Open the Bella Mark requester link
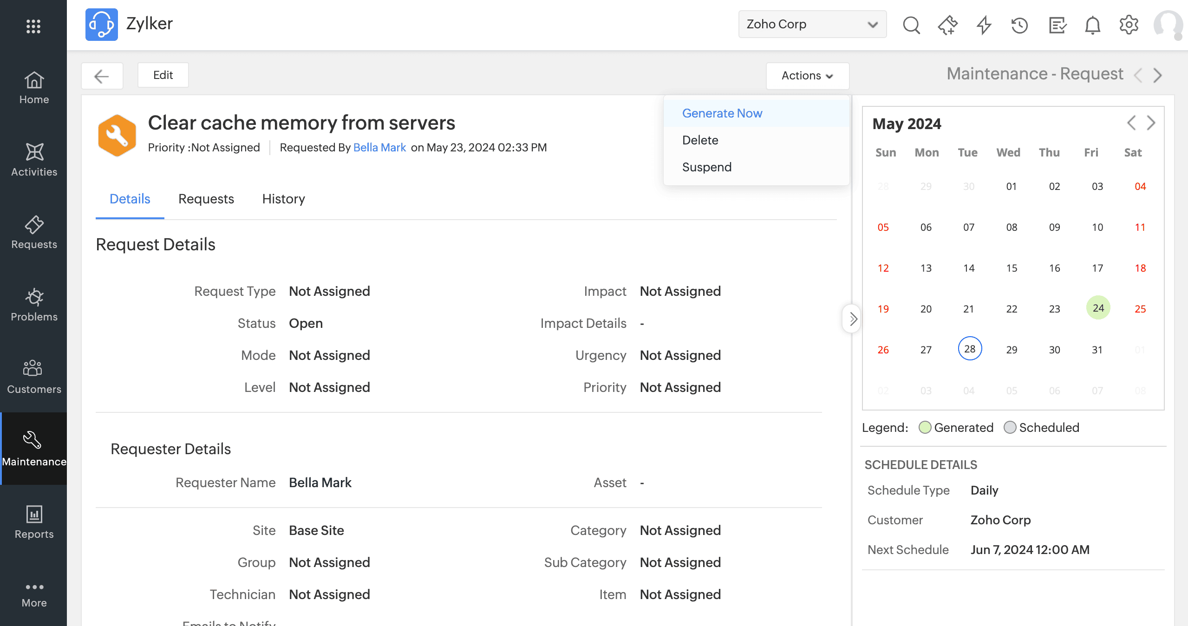The width and height of the screenshot is (1188, 626). [x=379, y=148]
